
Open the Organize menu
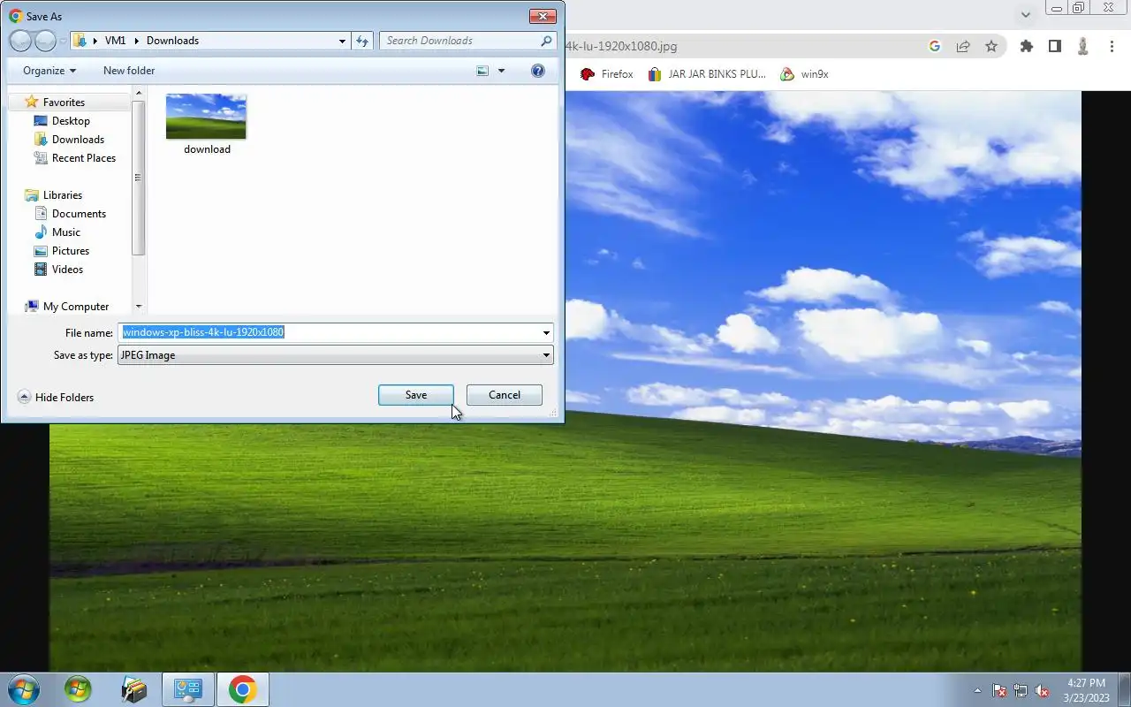[49, 71]
